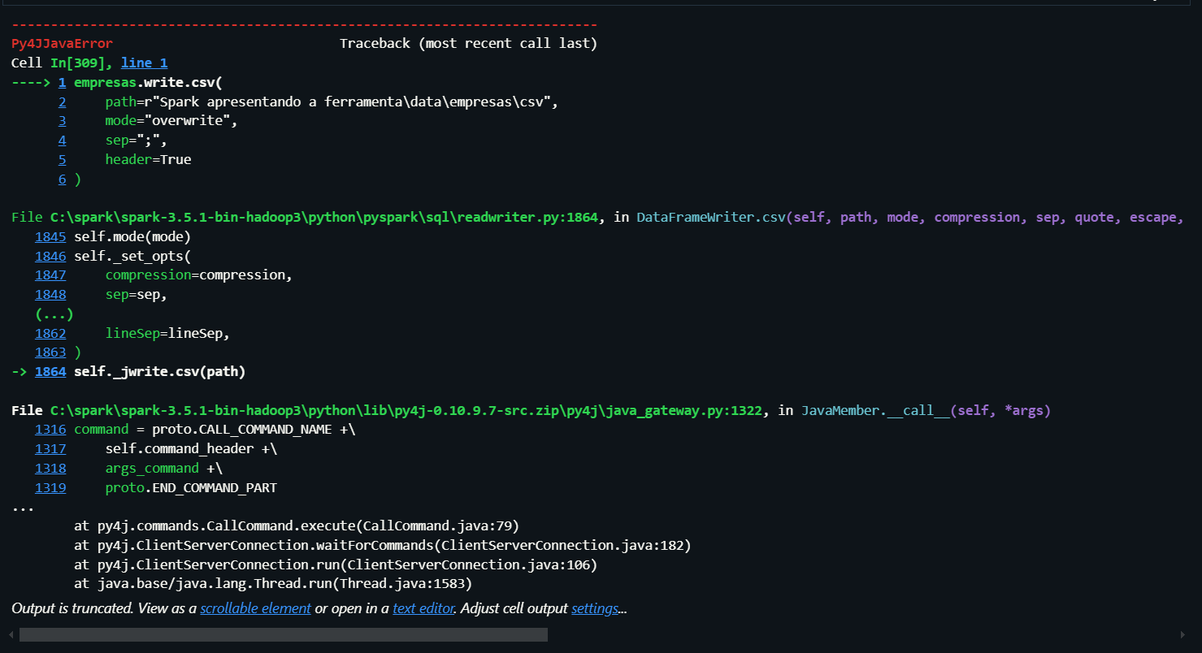
Task: Click 'Output is truncated' notice text
Action: point(72,608)
